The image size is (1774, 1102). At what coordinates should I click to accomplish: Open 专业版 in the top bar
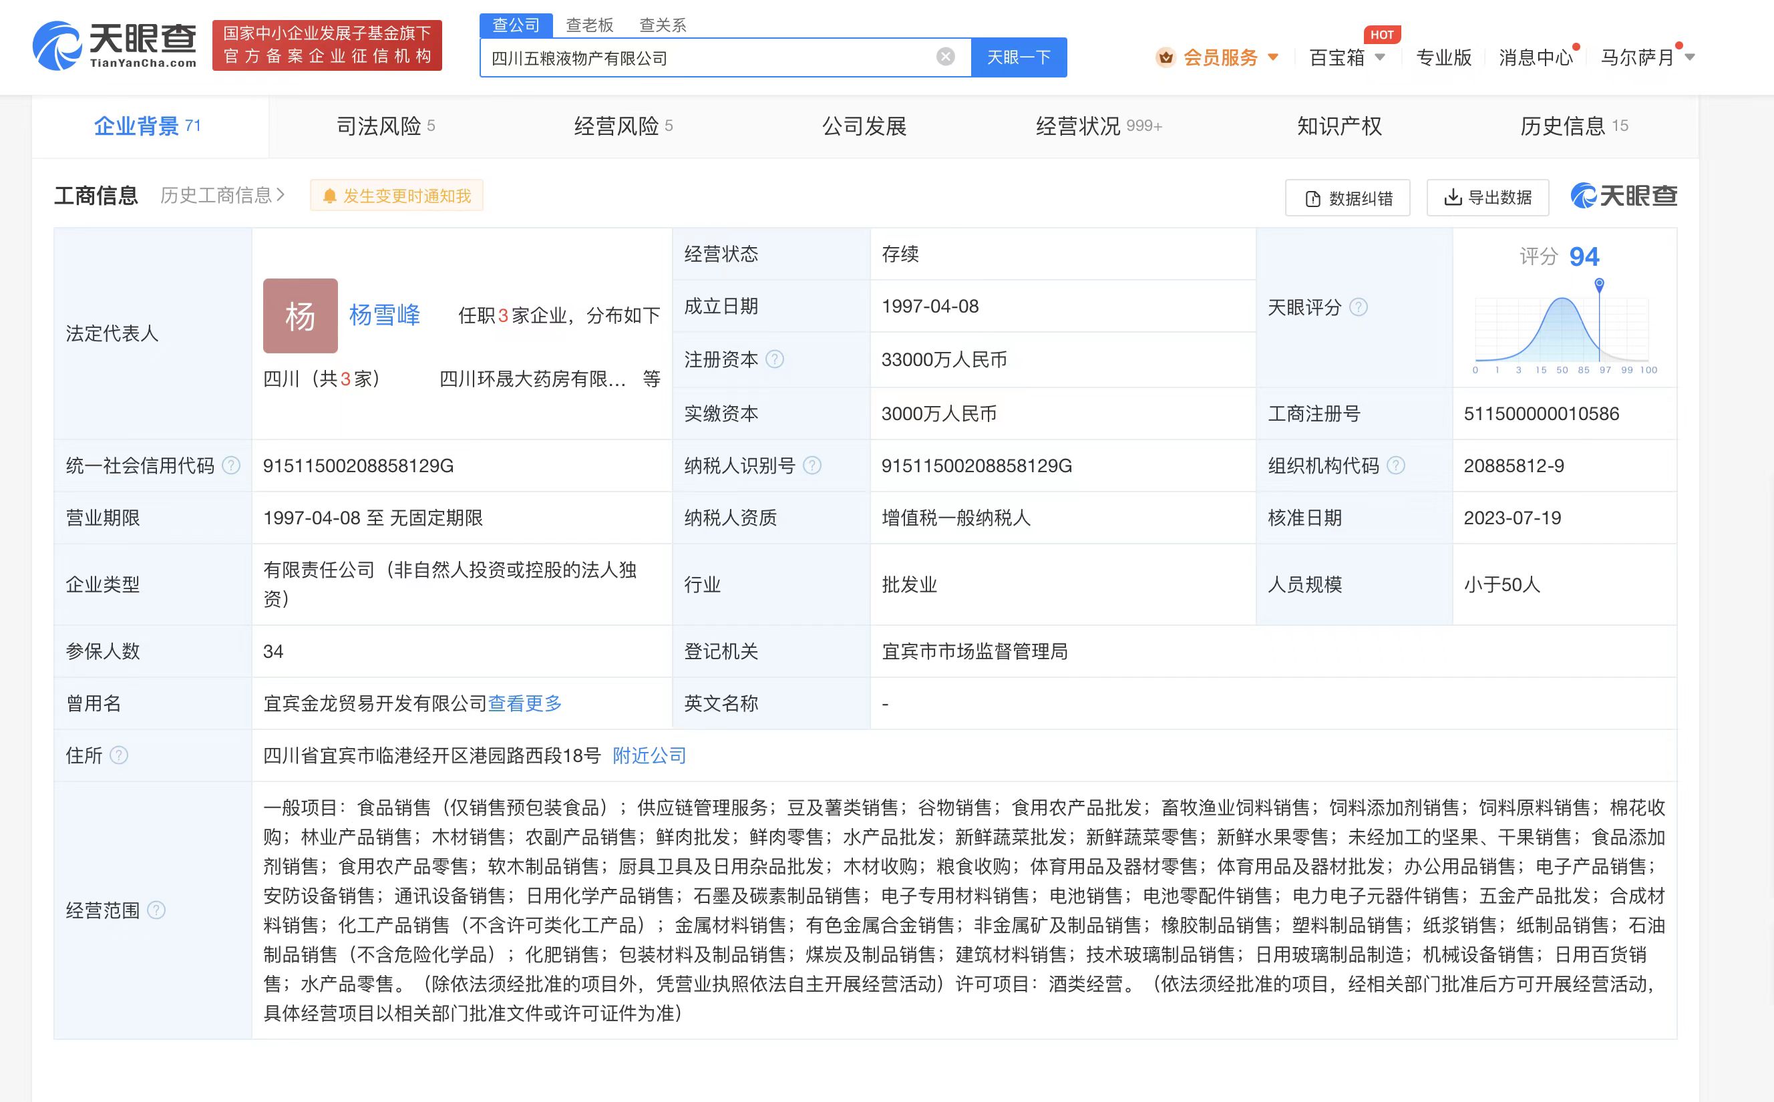tap(1444, 57)
